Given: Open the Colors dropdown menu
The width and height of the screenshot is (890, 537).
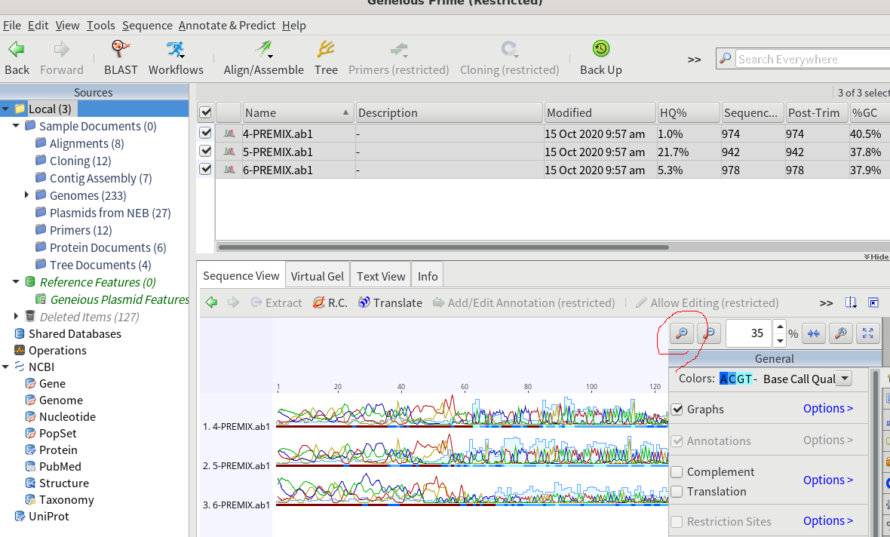Looking at the screenshot, I should click(x=845, y=379).
